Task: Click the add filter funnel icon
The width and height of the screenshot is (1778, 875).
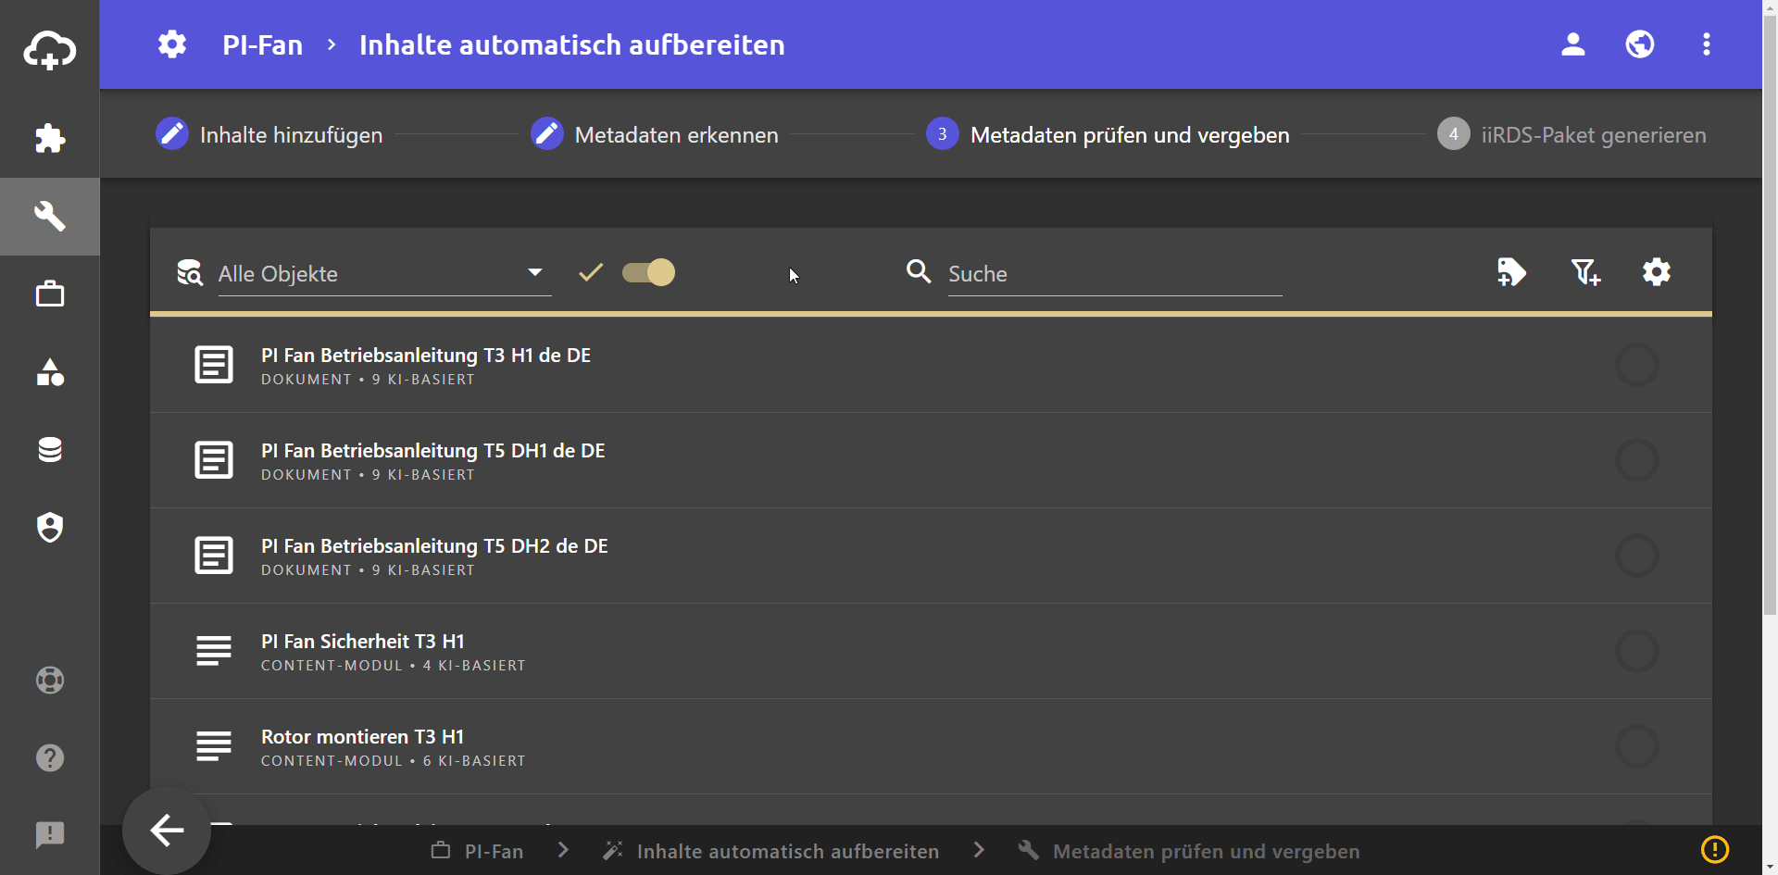Action: [x=1585, y=272]
